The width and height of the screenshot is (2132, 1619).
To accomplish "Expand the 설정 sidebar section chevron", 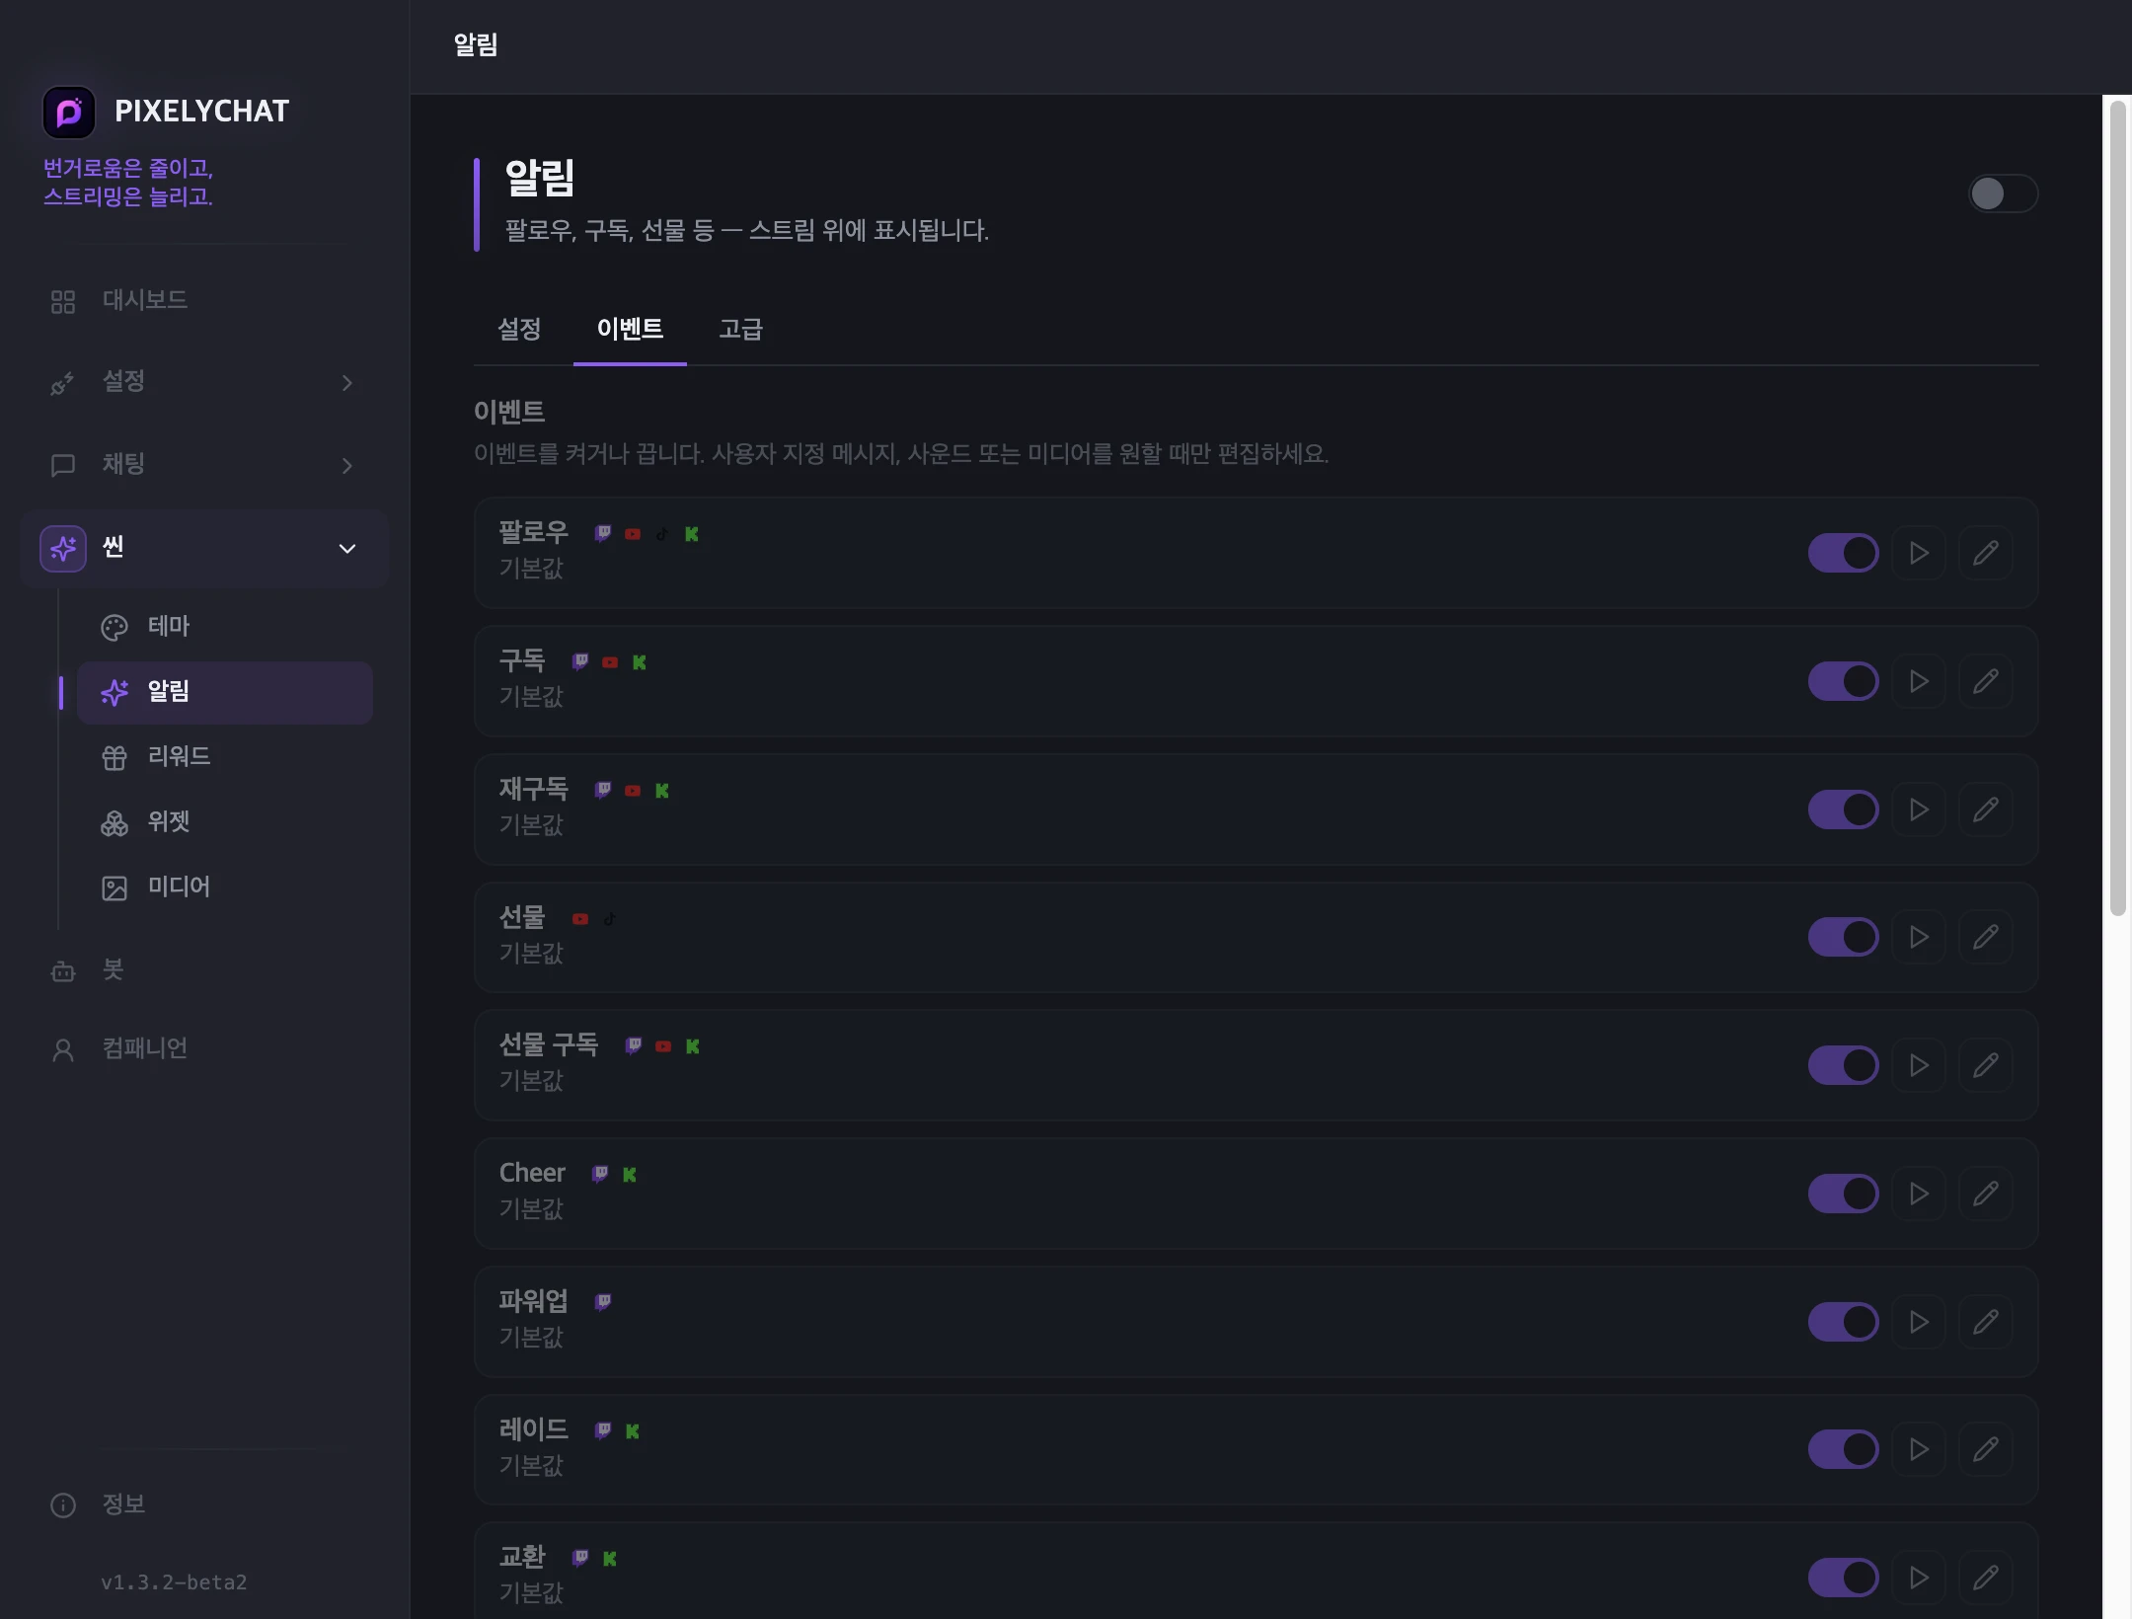I will 346,383.
